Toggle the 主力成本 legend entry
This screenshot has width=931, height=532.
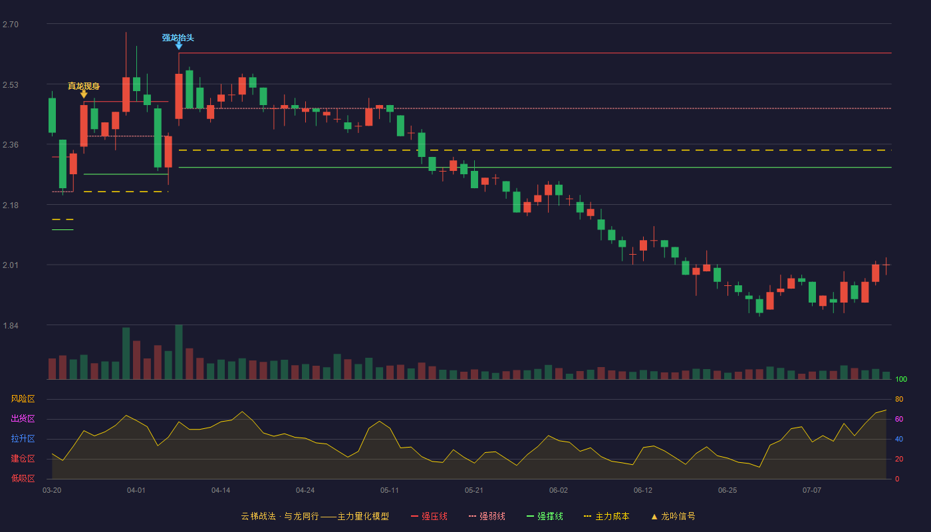coord(606,516)
